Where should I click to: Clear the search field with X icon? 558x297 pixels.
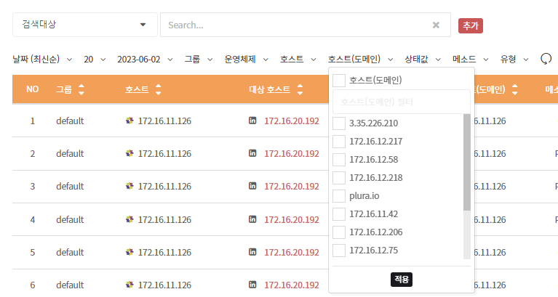click(x=436, y=25)
